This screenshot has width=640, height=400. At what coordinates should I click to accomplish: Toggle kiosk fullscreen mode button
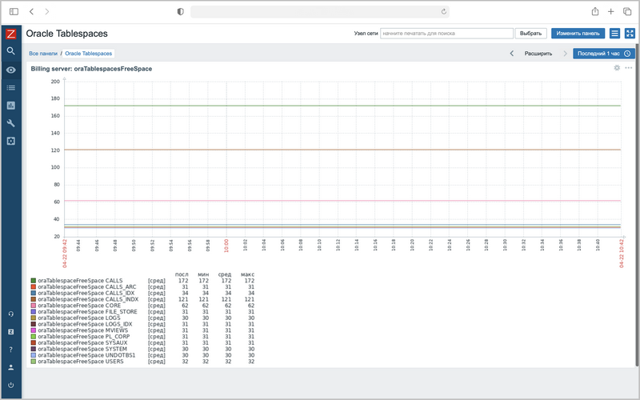(x=630, y=34)
